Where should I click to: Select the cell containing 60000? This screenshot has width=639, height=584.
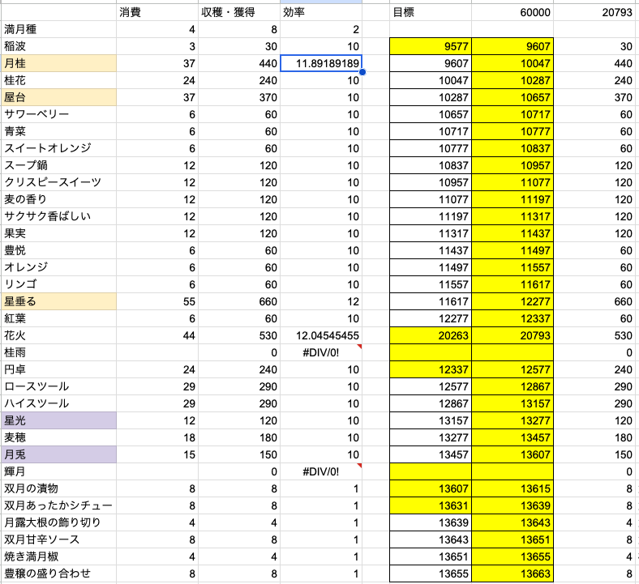(x=512, y=12)
